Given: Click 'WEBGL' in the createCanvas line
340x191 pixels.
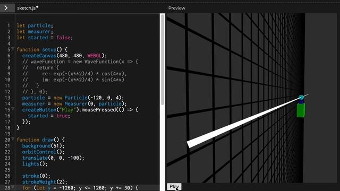Looking at the screenshot, I should coord(95,56).
